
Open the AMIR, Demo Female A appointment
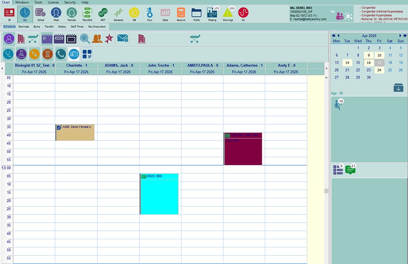(x=75, y=132)
